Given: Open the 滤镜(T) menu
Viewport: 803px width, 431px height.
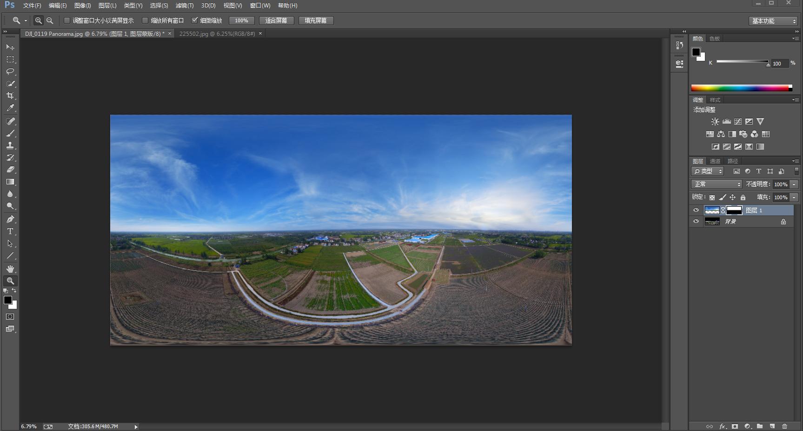Looking at the screenshot, I should point(185,6).
